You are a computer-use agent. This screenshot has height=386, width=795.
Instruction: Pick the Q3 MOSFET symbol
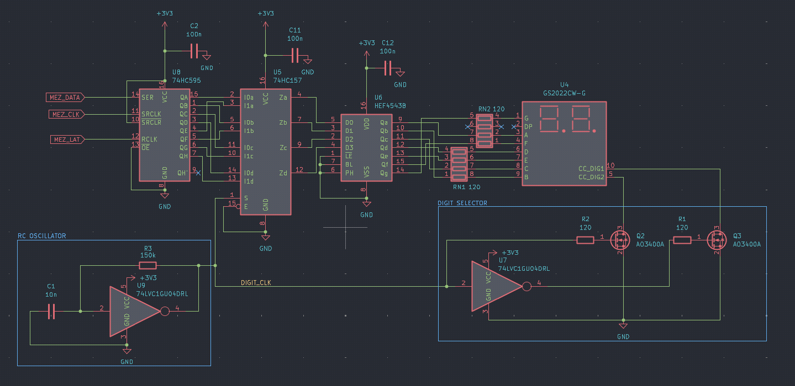[717, 240]
